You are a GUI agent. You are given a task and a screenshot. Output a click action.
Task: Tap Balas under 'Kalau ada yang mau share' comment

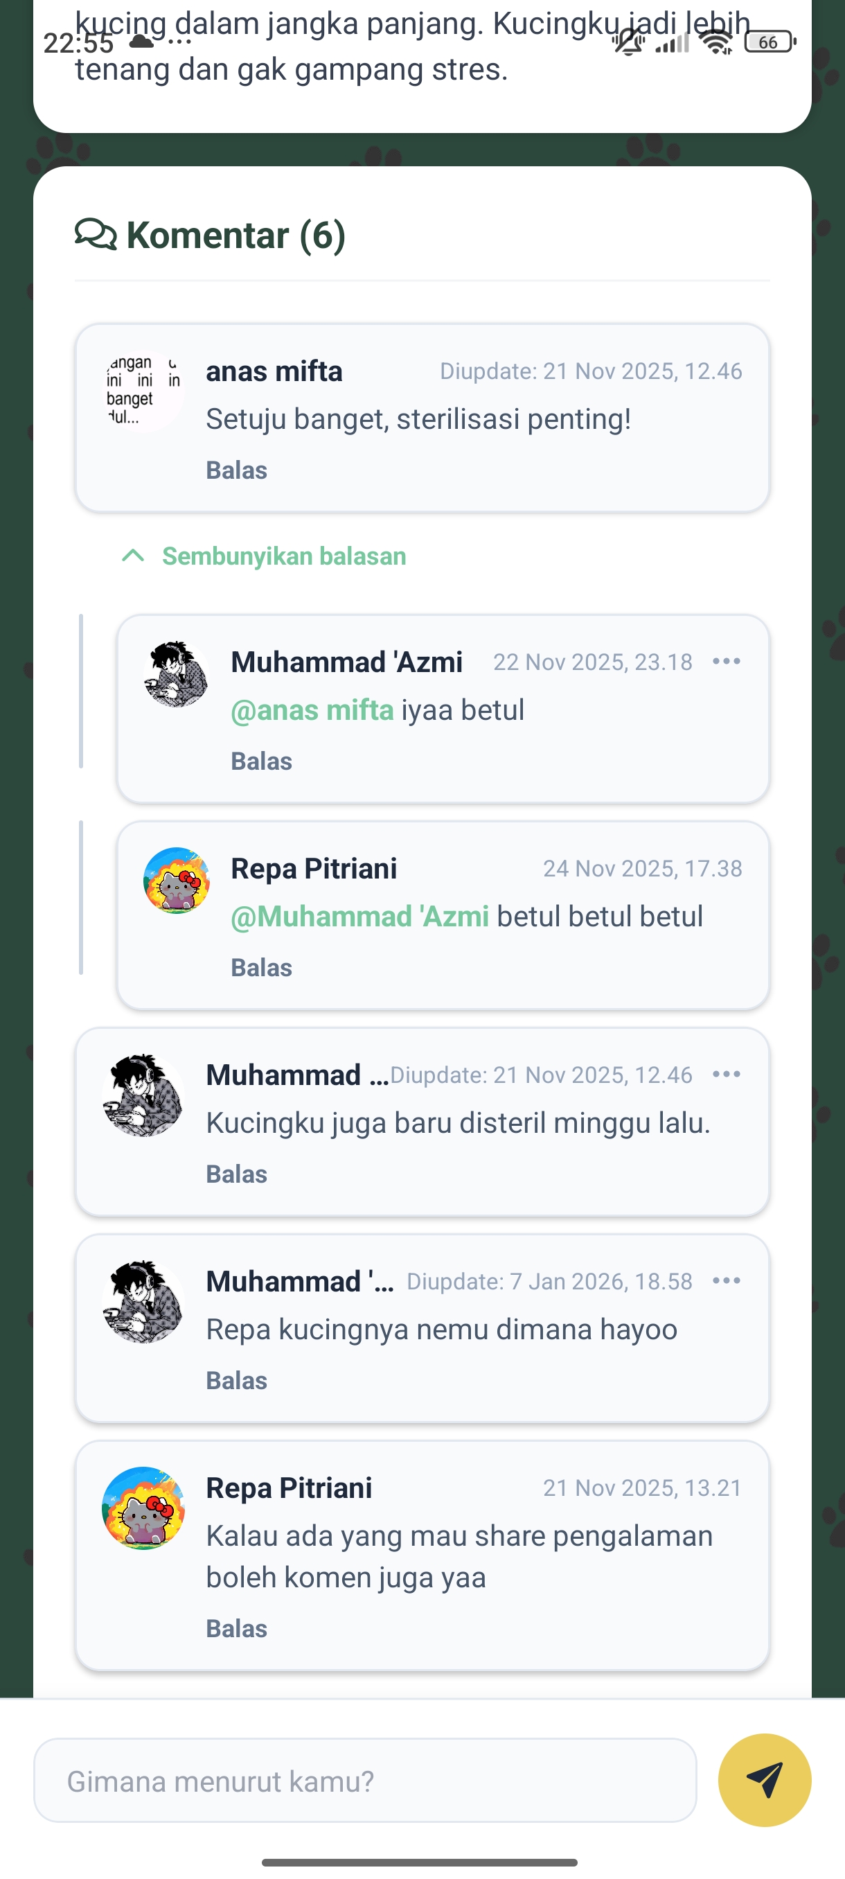click(236, 1629)
